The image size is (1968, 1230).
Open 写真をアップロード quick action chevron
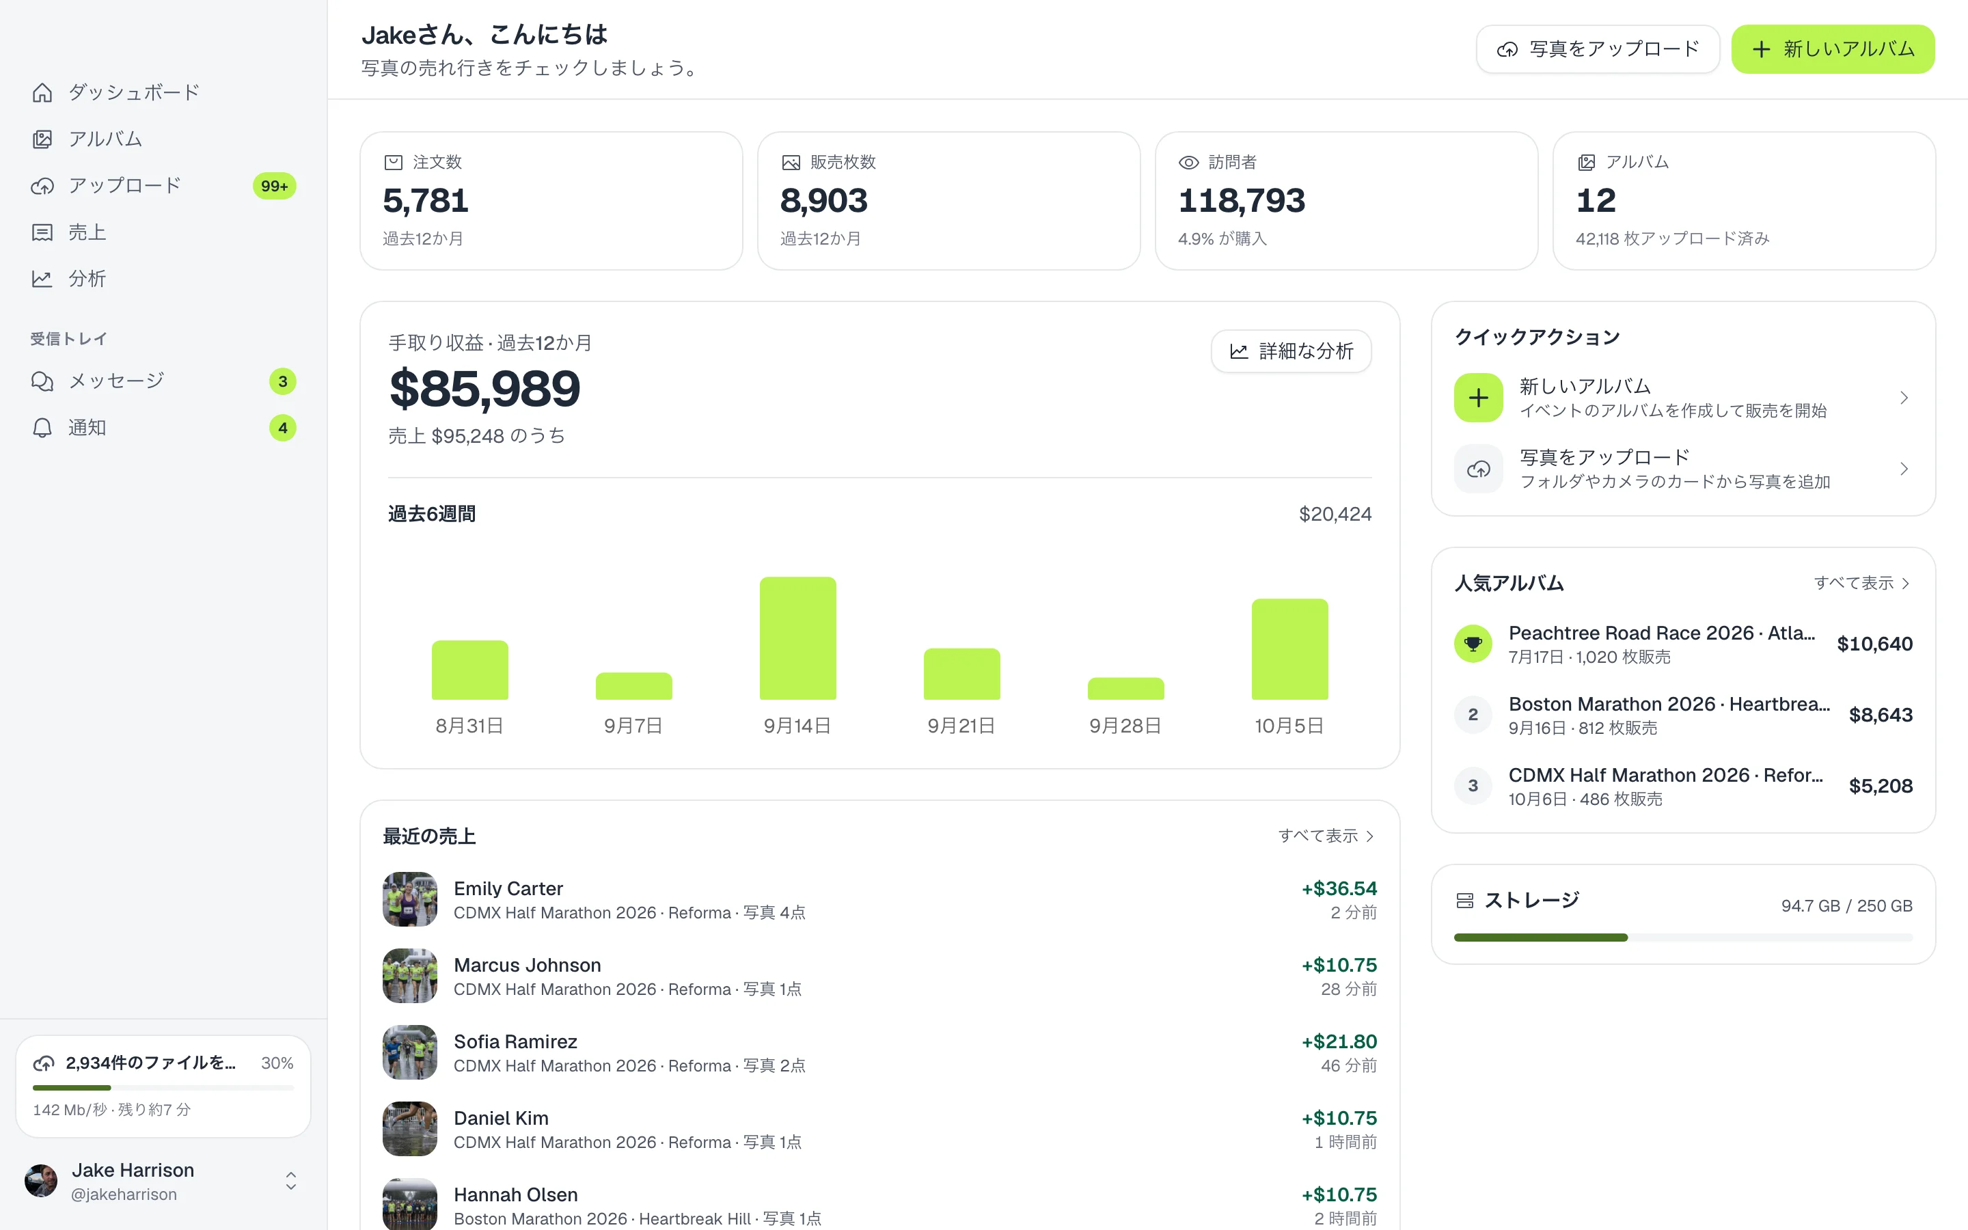pos(1904,469)
